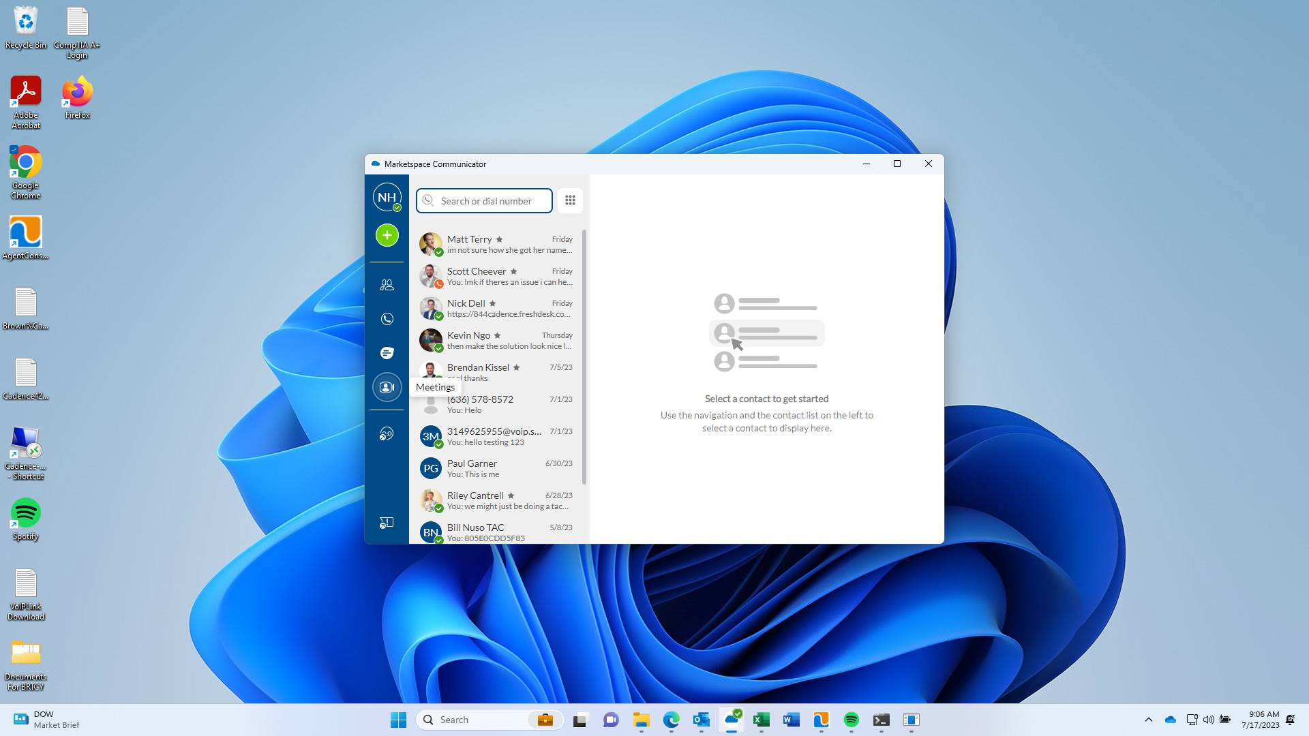1309x736 pixels.
Task: Expand the hidden system tray icons chevron
Action: pyautogui.click(x=1149, y=720)
